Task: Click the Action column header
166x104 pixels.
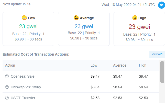Action: click(10, 65)
